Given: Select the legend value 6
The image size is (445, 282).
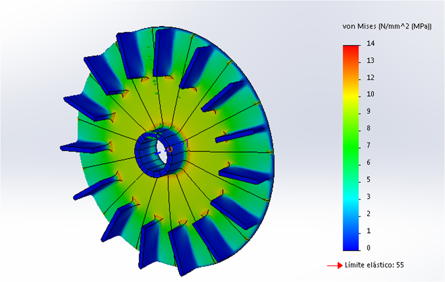Looking at the screenshot, I should (368, 162).
